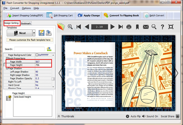Click the Page Width property label
Screen dimensions: 183x125
coord(16,61)
